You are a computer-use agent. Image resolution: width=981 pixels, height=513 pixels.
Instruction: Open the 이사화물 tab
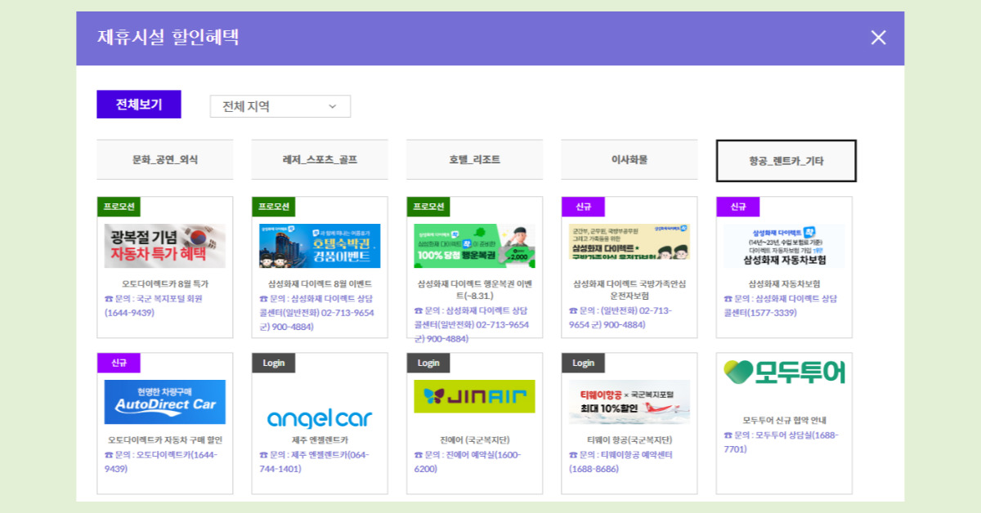[629, 160]
